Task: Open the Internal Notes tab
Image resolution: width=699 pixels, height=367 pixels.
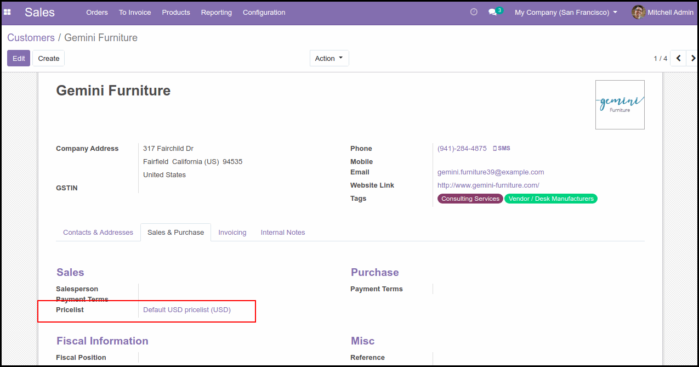Action: tap(283, 233)
